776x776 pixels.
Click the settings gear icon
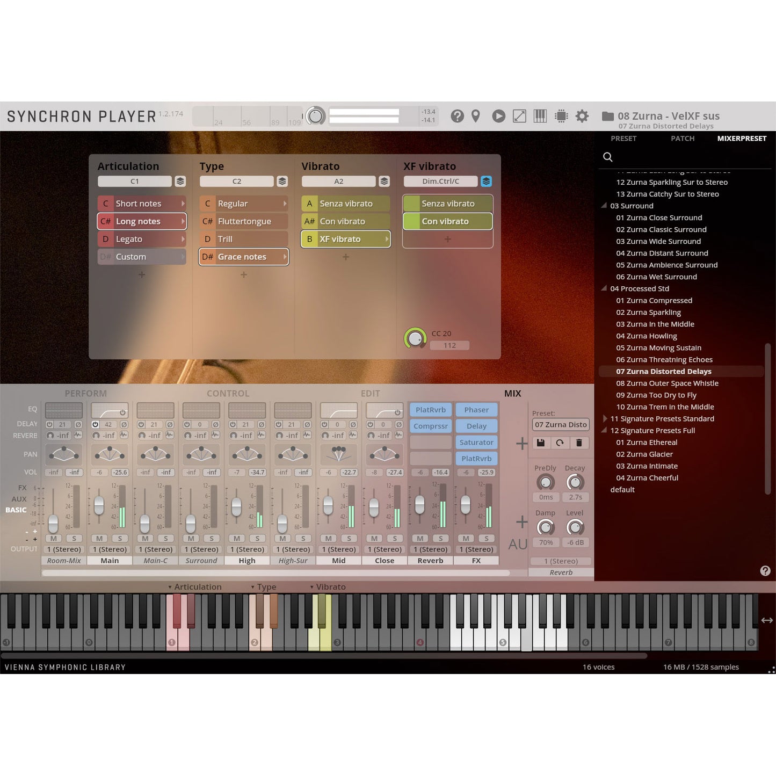coord(582,116)
